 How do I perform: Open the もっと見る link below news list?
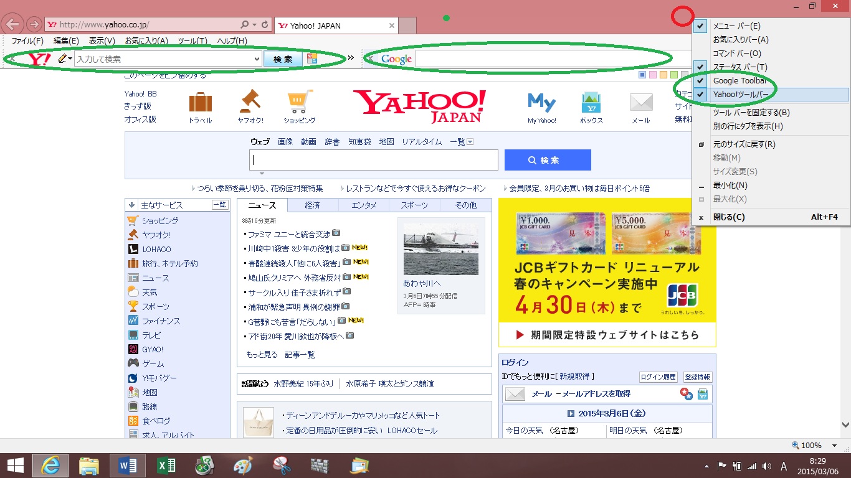click(262, 355)
